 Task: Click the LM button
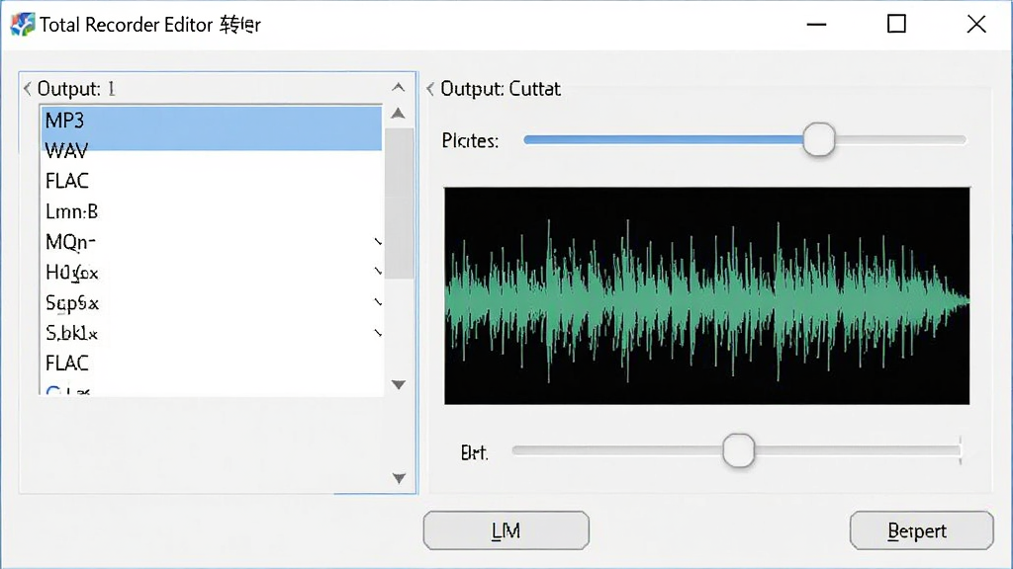tap(506, 530)
